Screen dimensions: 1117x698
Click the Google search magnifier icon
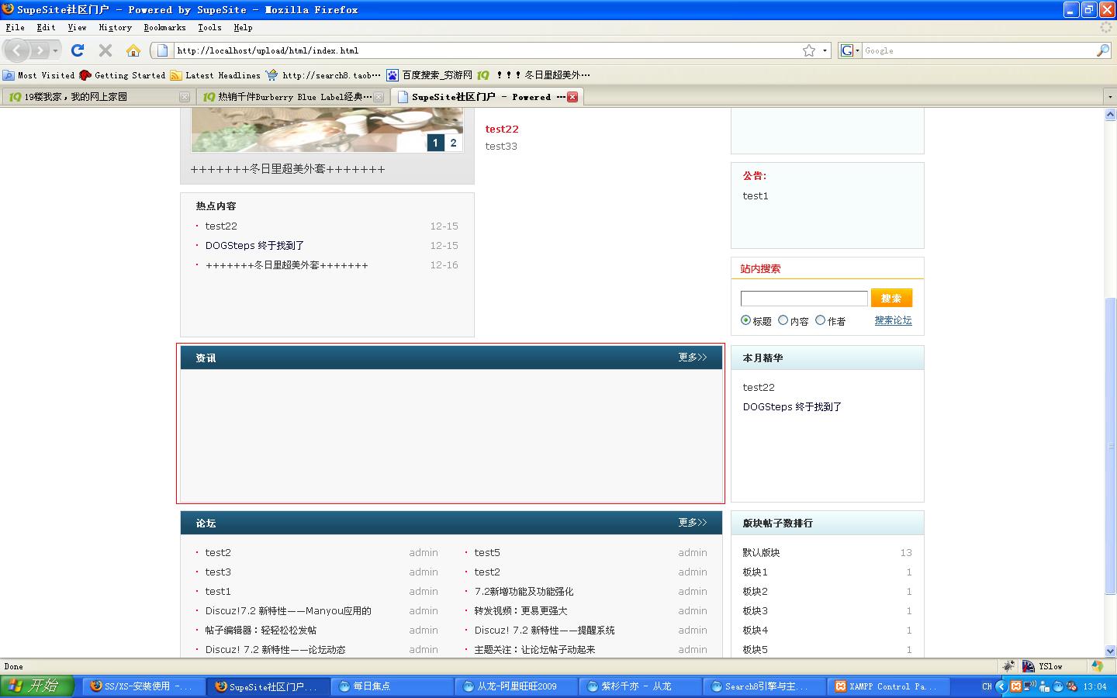(1103, 50)
